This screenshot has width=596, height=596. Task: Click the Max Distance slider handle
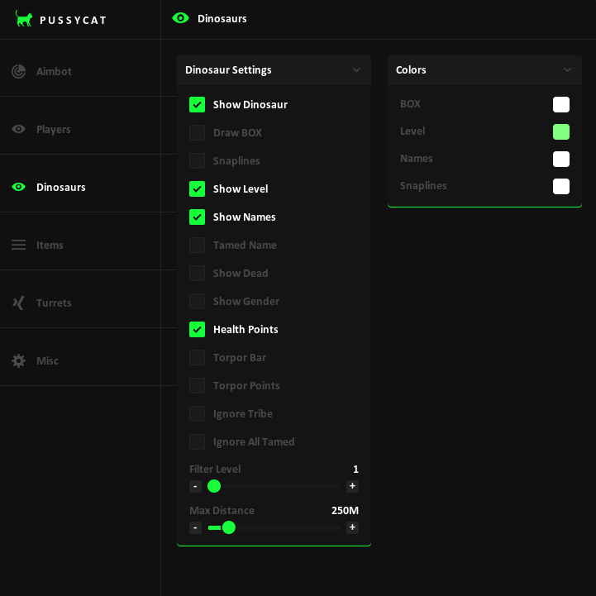coord(229,527)
